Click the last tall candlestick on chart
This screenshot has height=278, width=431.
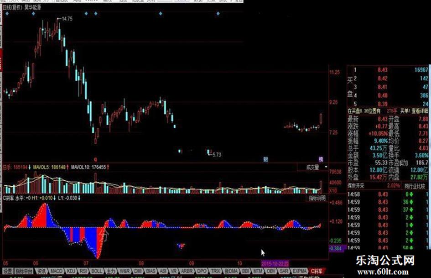point(321,119)
